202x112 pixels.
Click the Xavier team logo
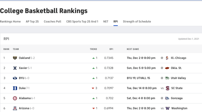tap(15, 68)
